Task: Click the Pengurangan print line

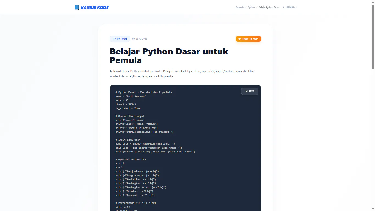Action: [x=137, y=176]
